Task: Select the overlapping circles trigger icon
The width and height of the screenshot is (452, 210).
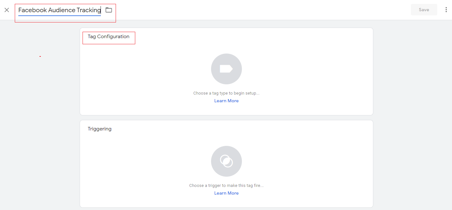Action: [x=226, y=161]
